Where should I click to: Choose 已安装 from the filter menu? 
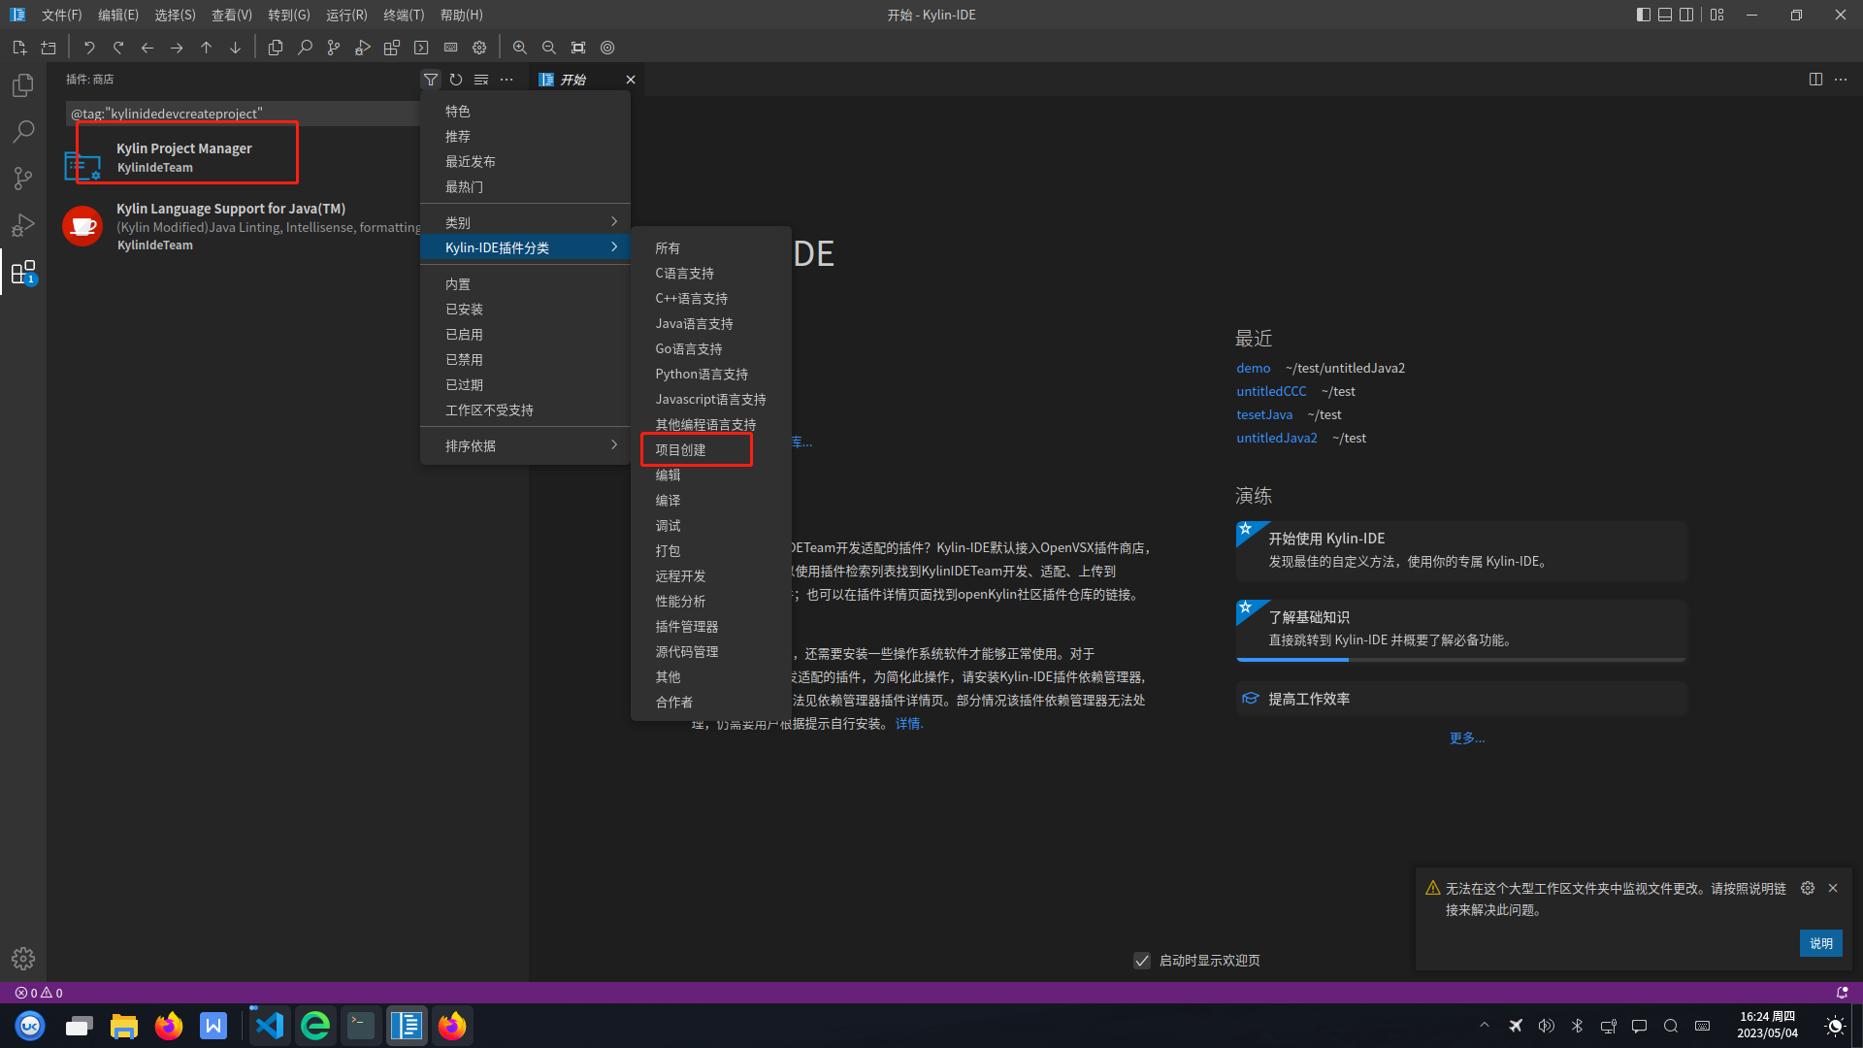[525, 309]
